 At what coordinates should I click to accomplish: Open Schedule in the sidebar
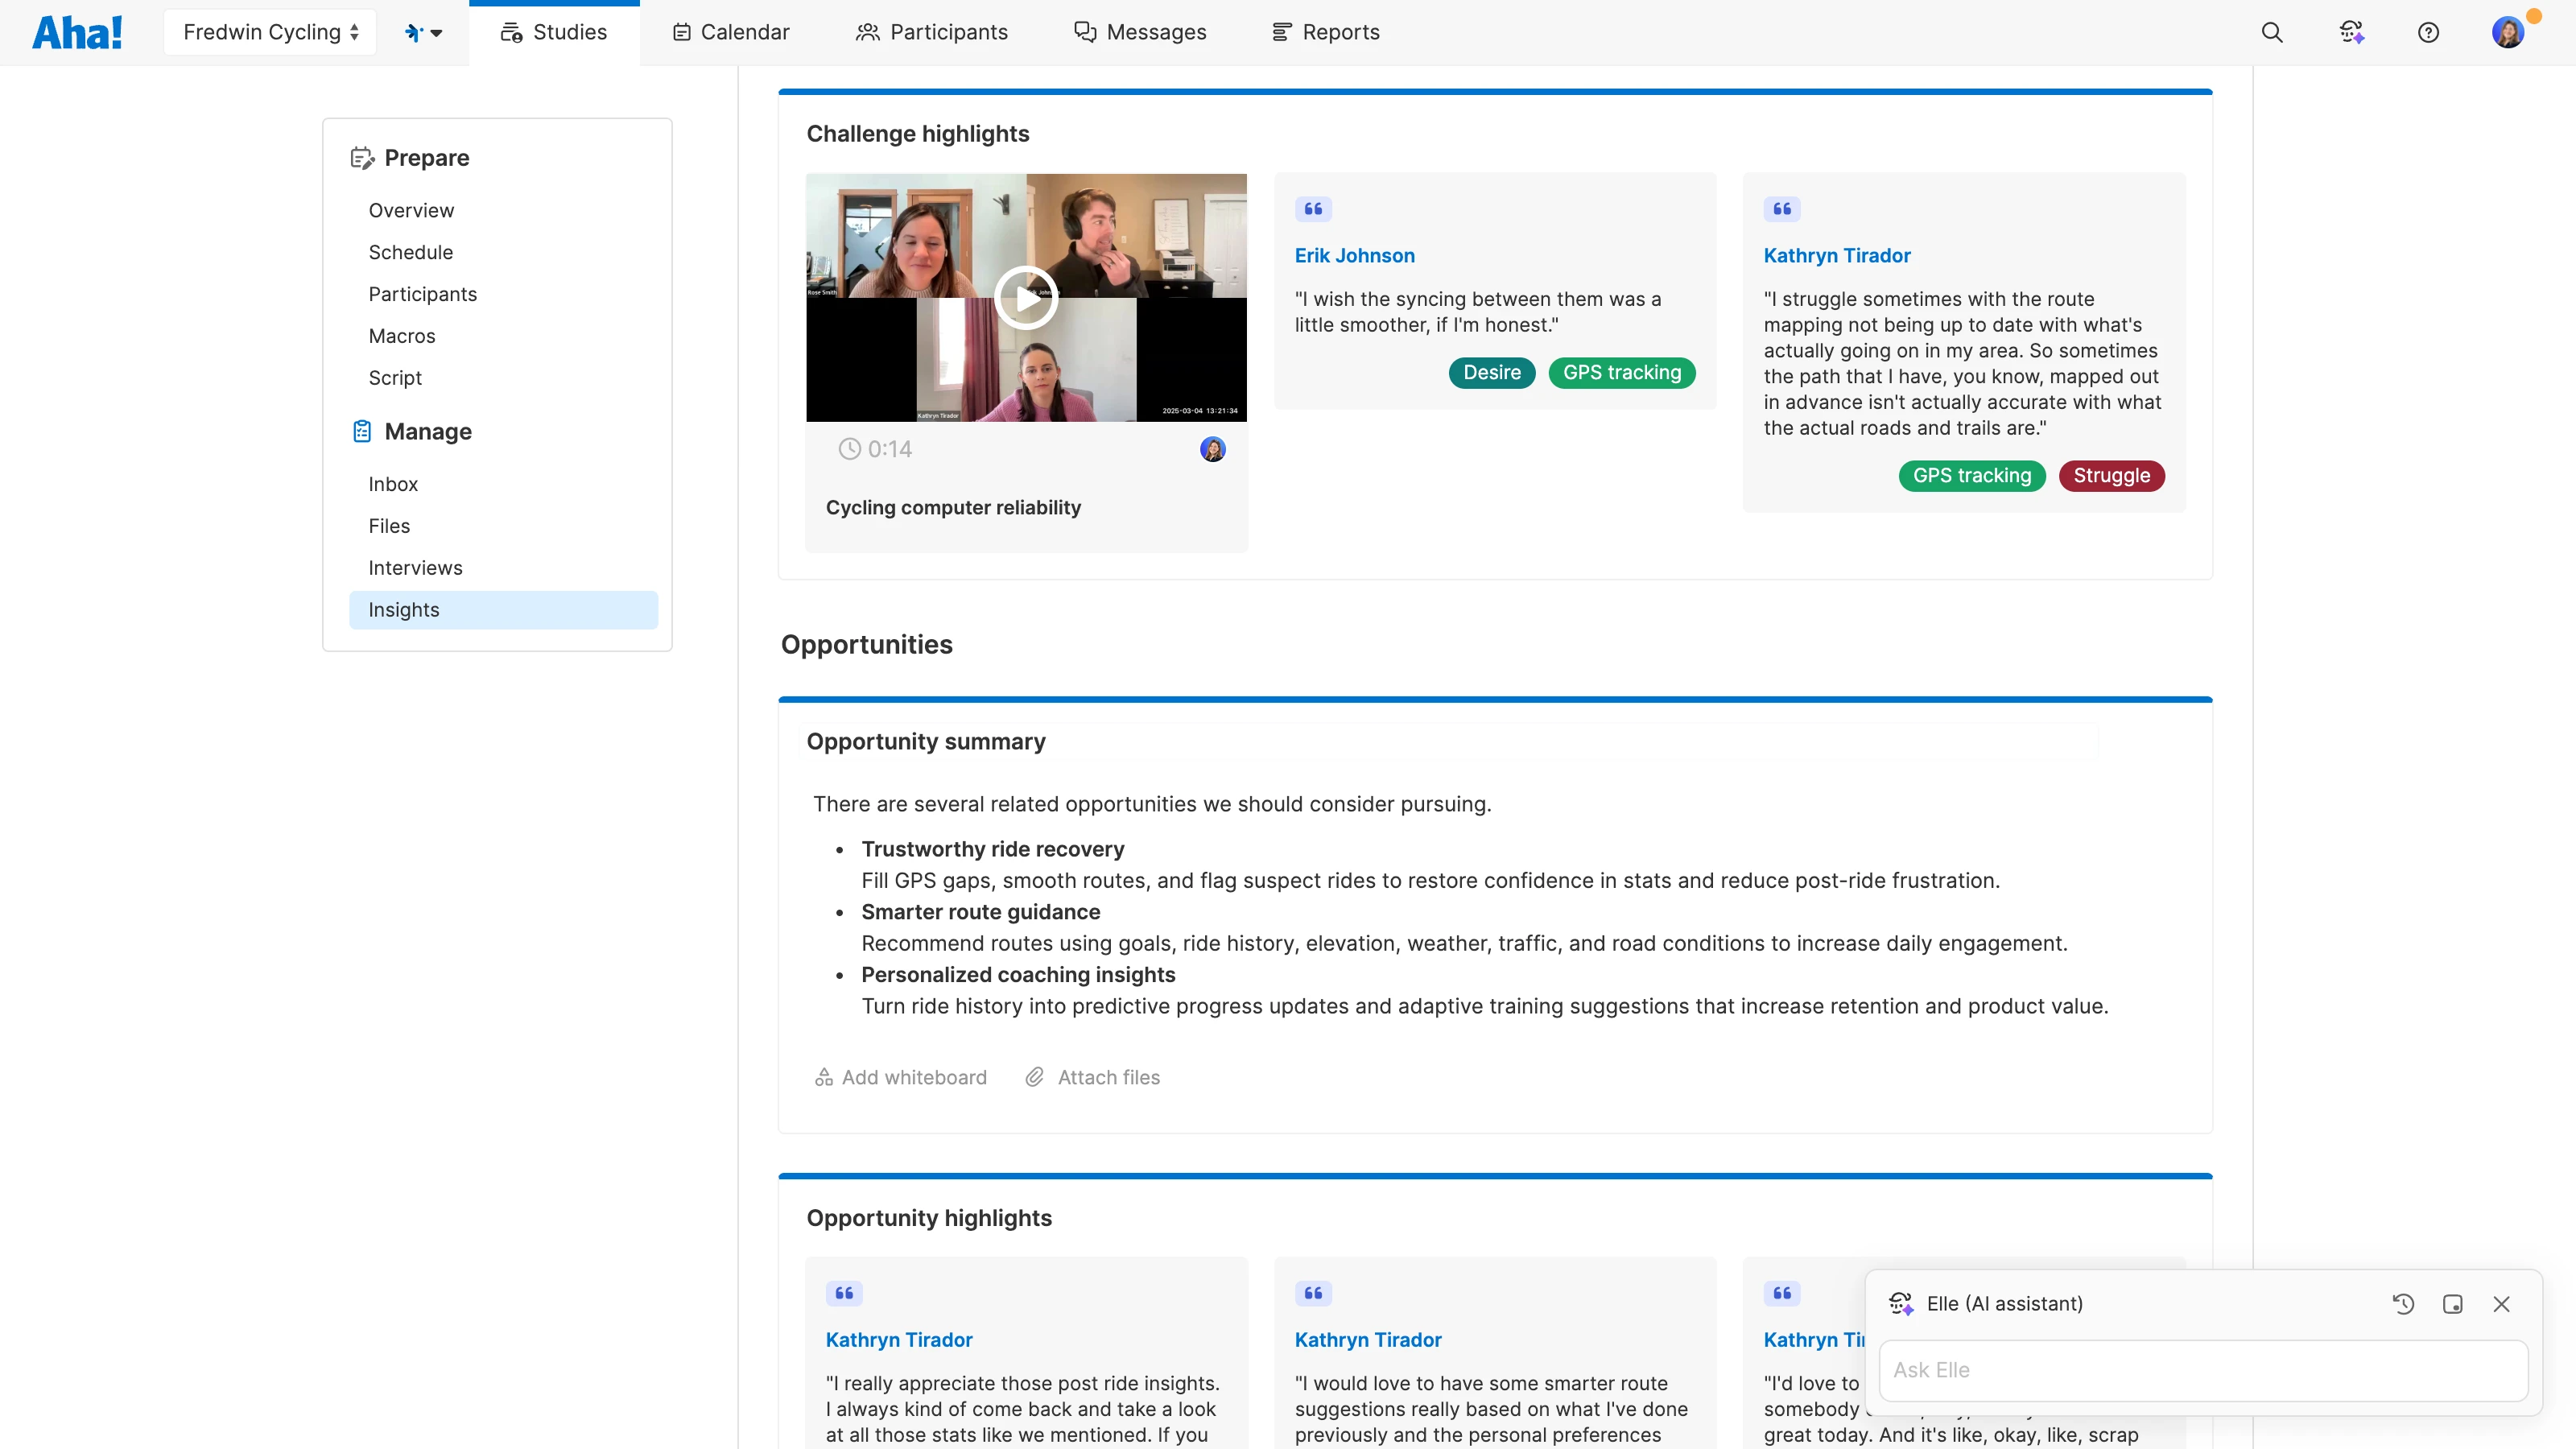(410, 252)
